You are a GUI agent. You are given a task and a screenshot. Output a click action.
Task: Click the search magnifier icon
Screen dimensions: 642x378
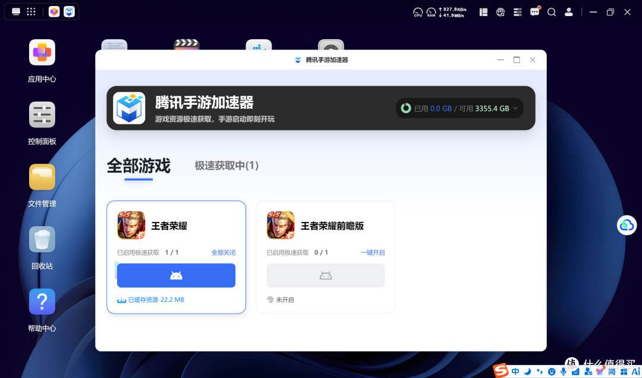552,13
